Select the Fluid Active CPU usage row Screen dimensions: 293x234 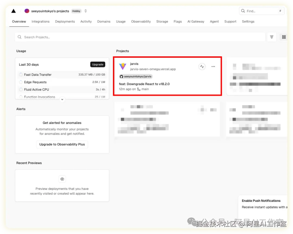click(x=62, y=90)
